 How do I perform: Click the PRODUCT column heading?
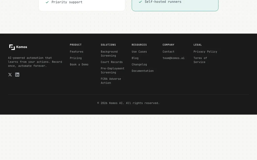[x=76, y=45]
